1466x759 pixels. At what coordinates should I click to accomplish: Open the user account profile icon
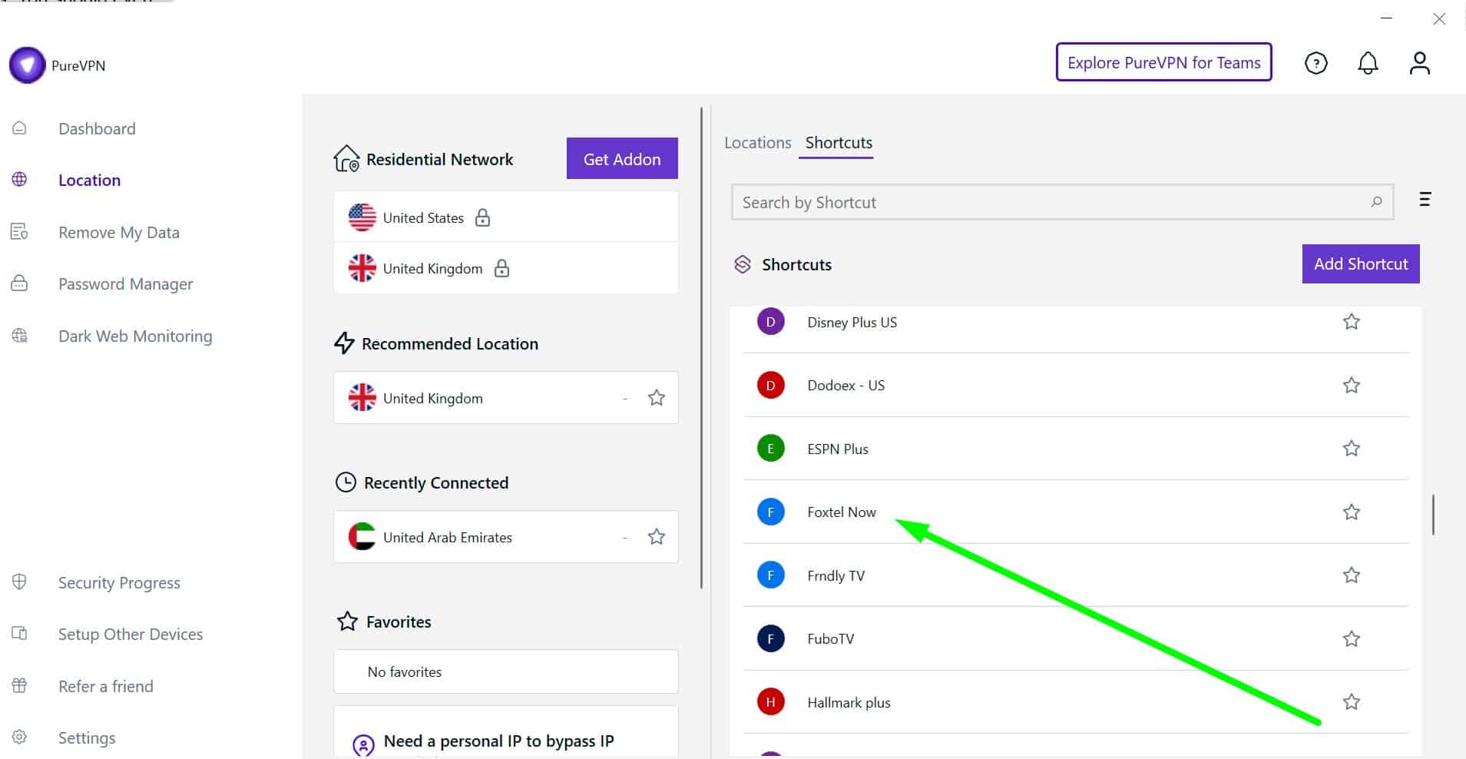(1420, 63)
